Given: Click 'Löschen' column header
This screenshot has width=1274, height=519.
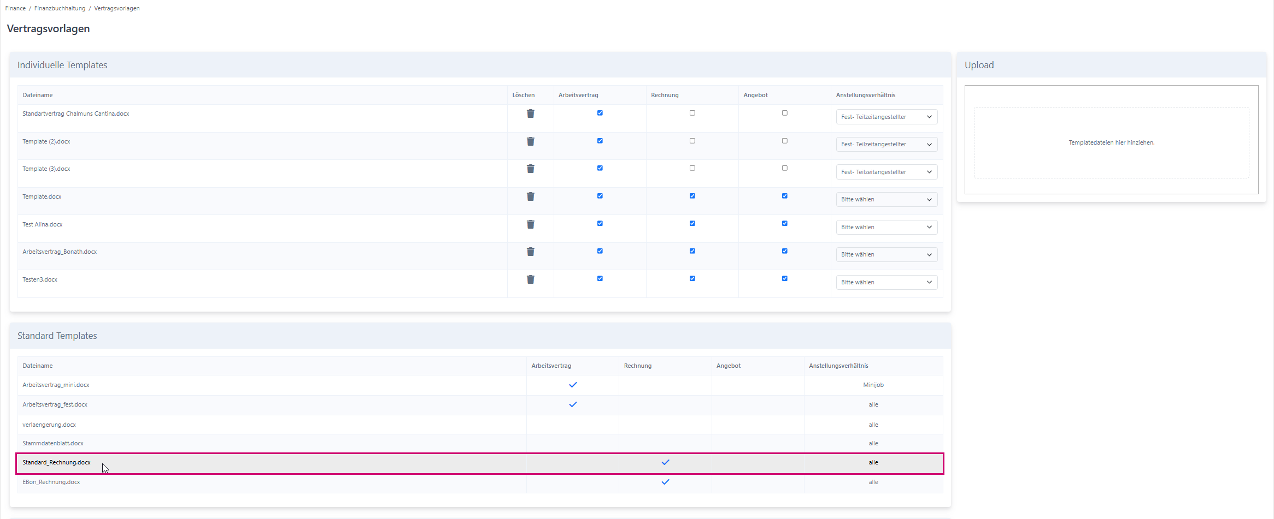Looking at the screenshot, I should (x=524, y=95).
